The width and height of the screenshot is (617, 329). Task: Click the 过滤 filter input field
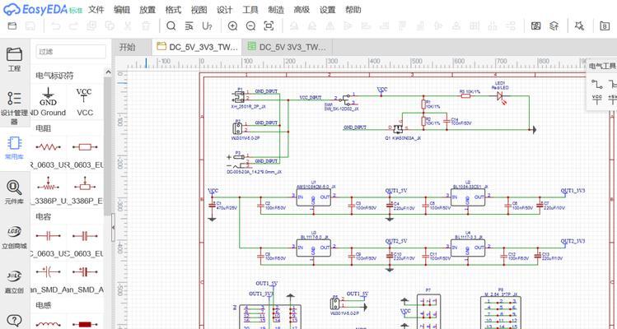click(x=71, y=52)
